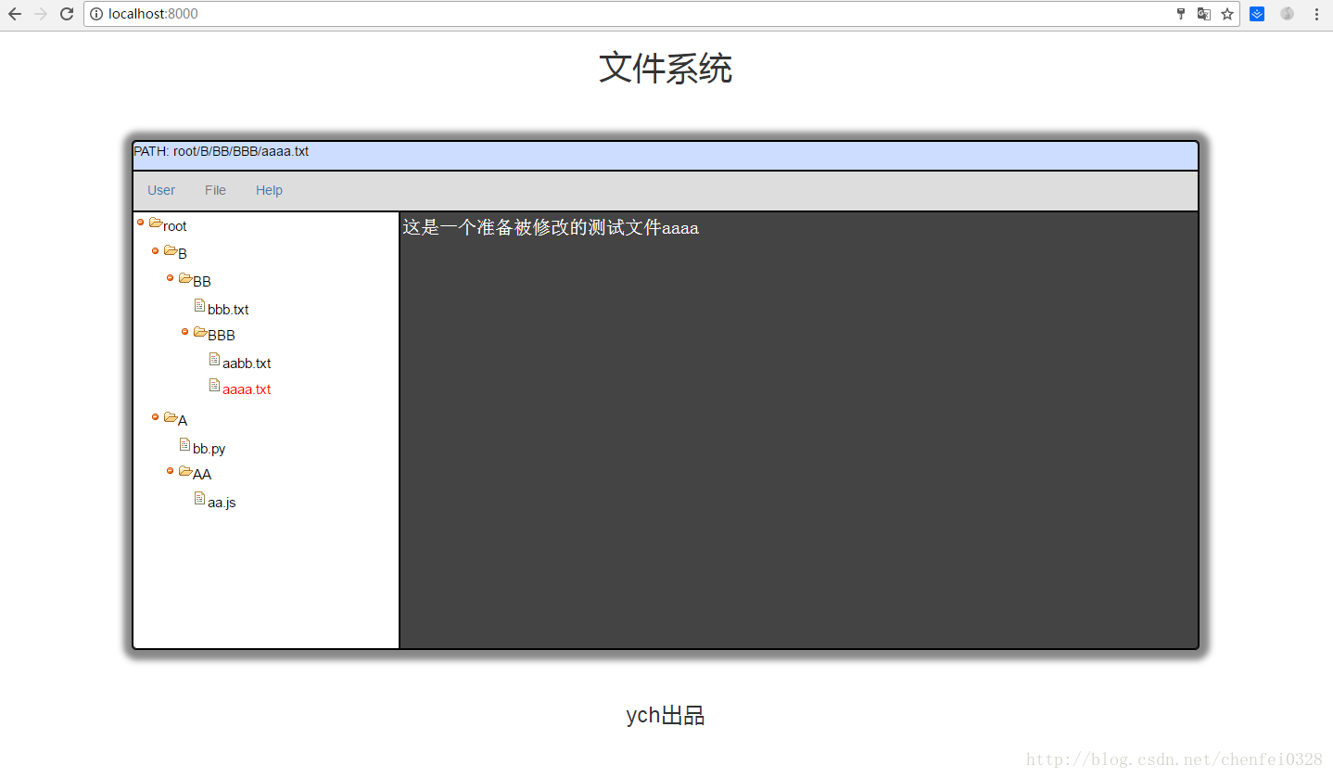The image size is (1333, 778).
Task: Select the root tree label
Action: (x=175, y=226)
